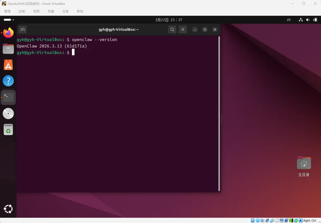Viewport: 321px width, 223px height.
Task: Open the 主目录 home folder on desktop
Action: point(304,166)
